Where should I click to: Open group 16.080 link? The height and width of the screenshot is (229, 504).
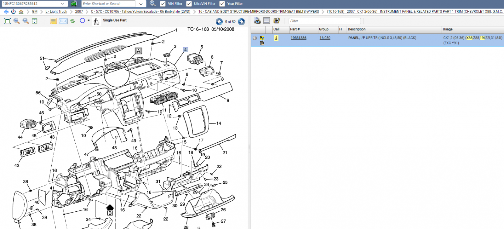coord(325,38)
